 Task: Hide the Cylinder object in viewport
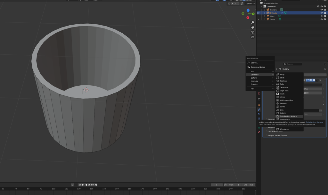coord(321,13)
